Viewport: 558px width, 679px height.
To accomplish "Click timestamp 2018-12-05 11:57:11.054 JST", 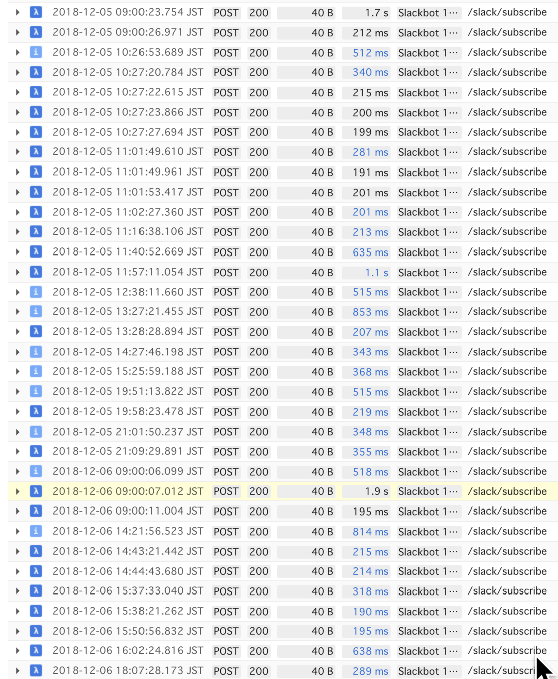I will click(128, 272).
